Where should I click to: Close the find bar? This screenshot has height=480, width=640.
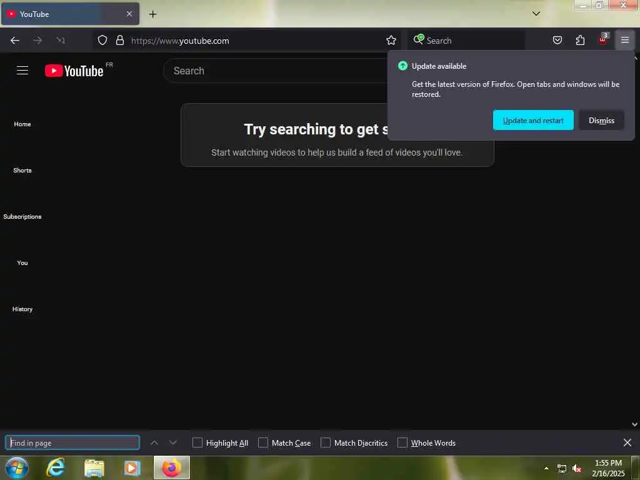tap(627, 442)
